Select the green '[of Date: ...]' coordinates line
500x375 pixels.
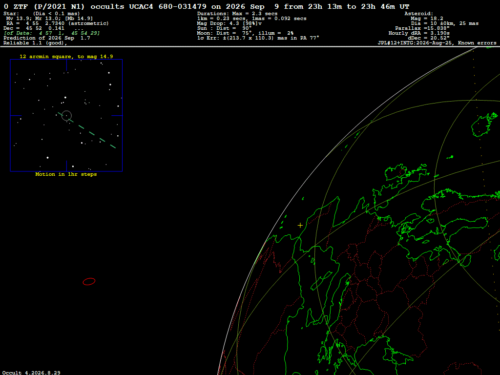click(52, 33)
